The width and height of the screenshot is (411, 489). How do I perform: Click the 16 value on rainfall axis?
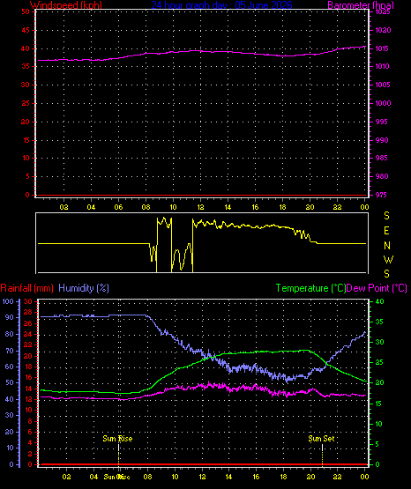(x=28, y=377)
